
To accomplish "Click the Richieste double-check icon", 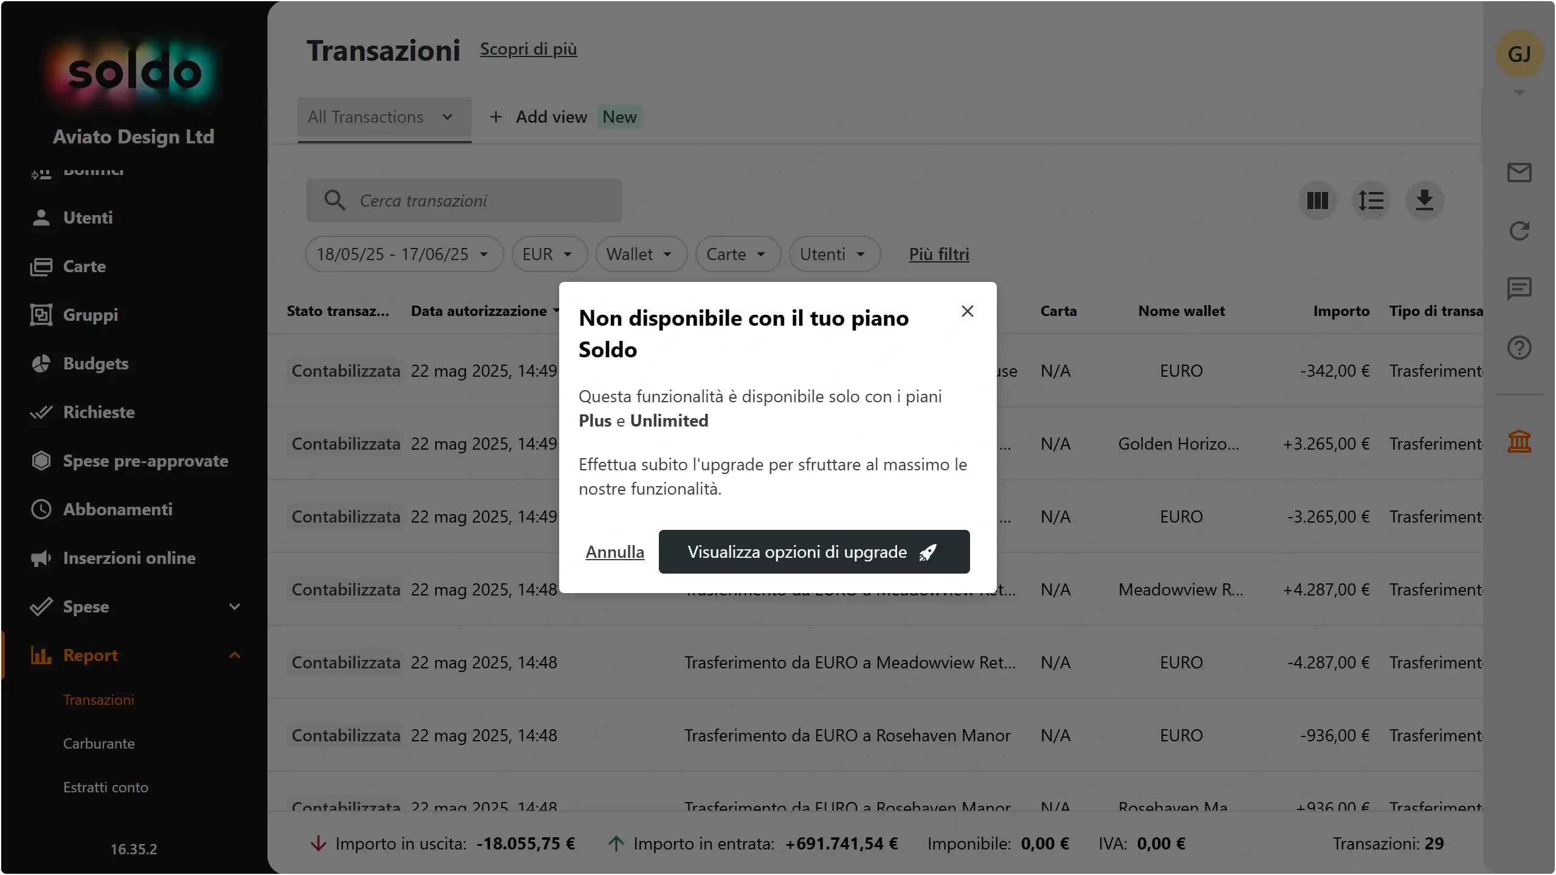I will 41,412.
